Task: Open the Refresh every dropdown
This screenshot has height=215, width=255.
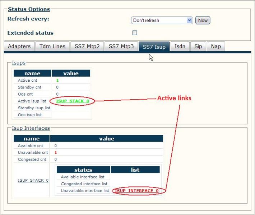Action: click(x=162, y=20)
